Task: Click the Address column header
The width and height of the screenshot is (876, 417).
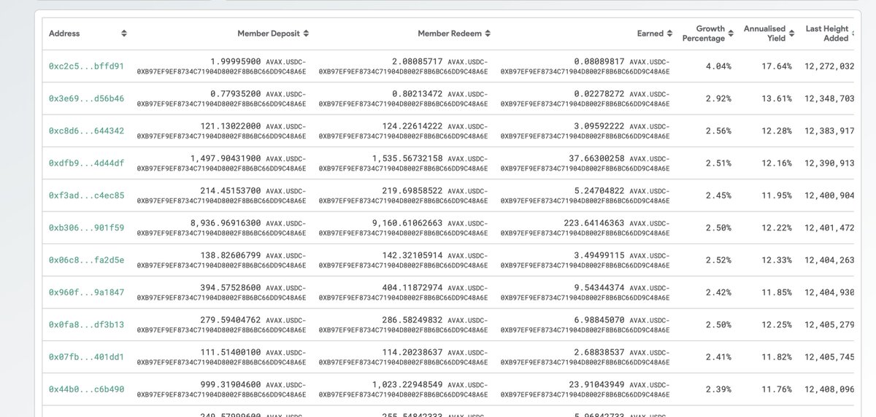Action: [x=64, y=34]
